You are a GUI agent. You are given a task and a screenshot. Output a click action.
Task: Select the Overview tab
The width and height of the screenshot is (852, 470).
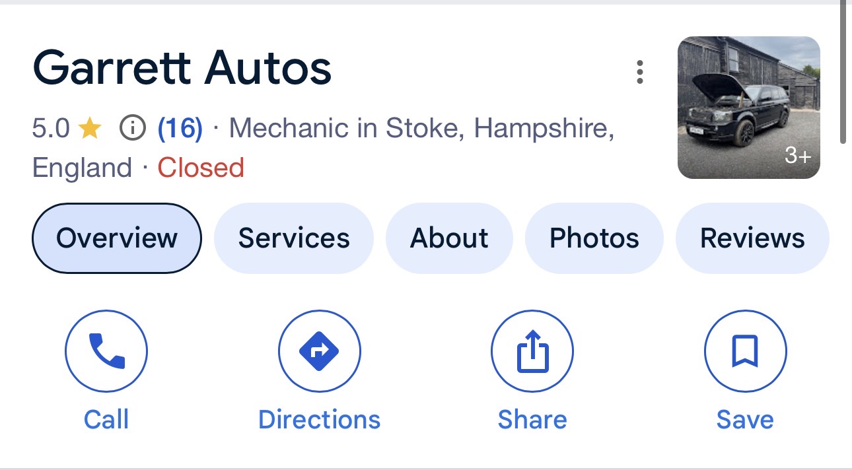pos(117,238)
